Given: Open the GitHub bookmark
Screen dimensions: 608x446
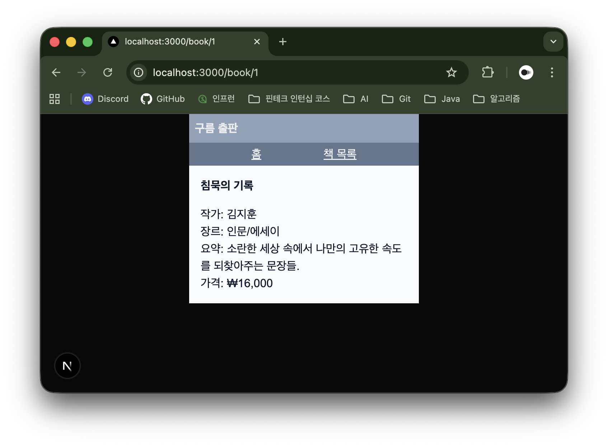Looking at the screenshot, I should [x=163, y=99].
